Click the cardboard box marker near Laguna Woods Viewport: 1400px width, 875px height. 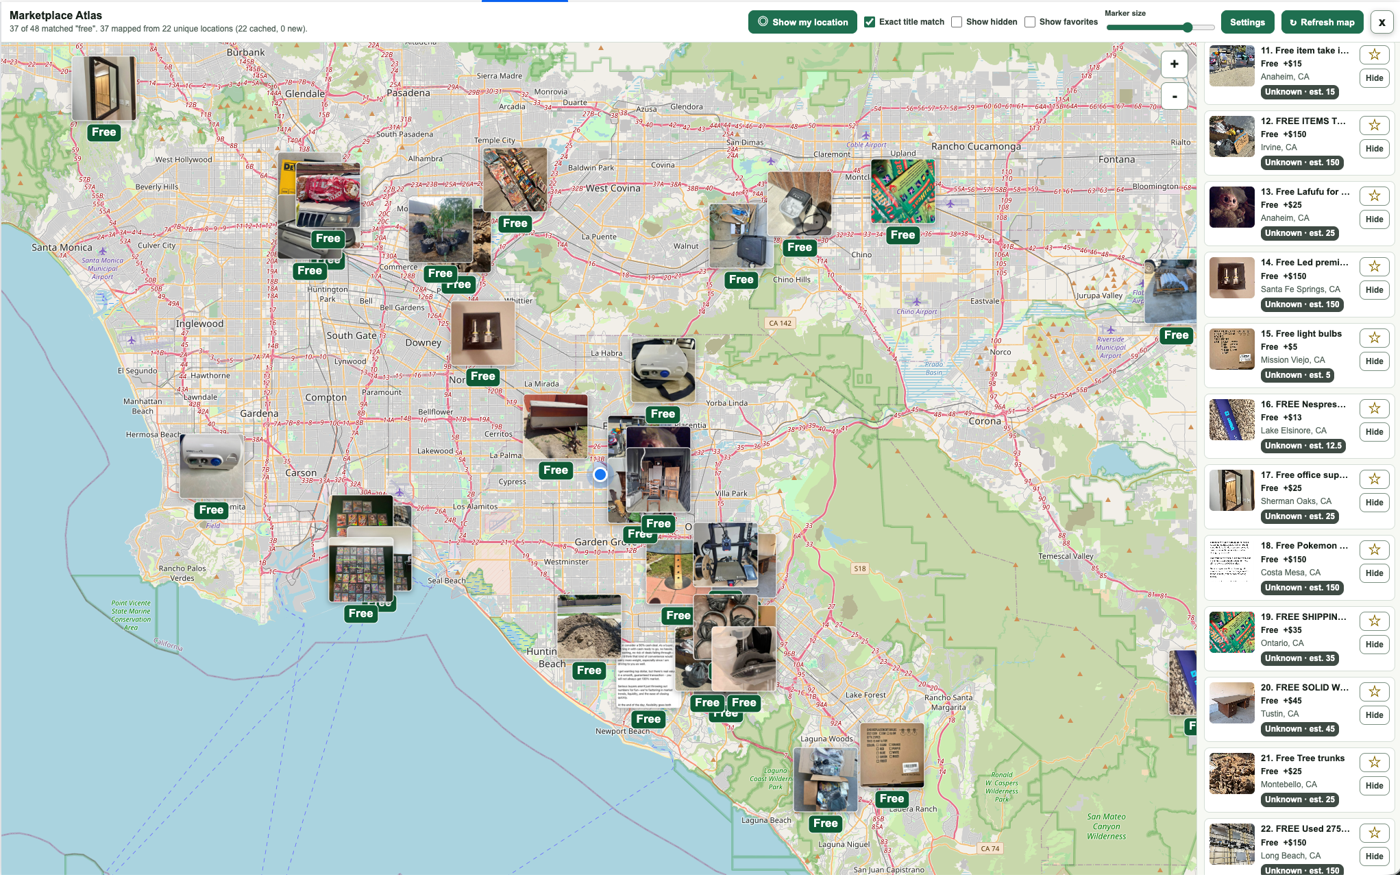(x=892, y=755)
